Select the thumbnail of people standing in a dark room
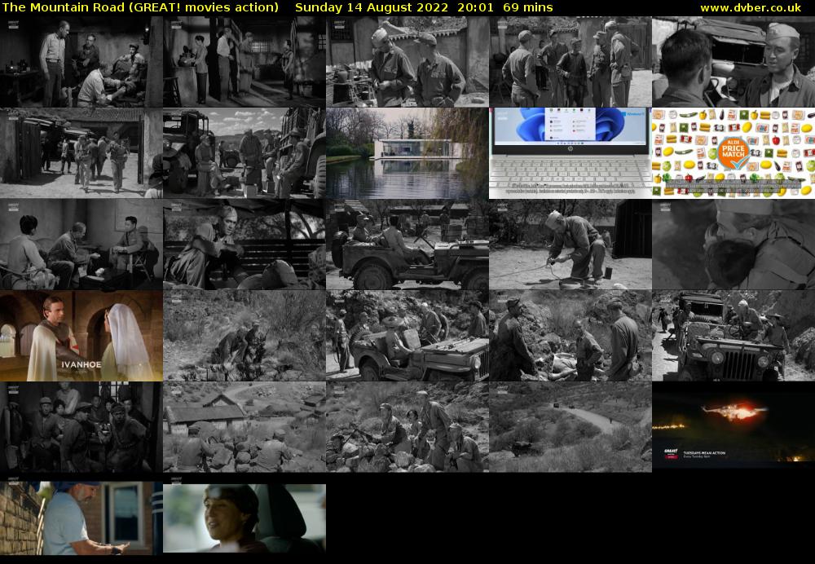Image resolution: width=815 pixels, height=564 pixels. [244, 61]
